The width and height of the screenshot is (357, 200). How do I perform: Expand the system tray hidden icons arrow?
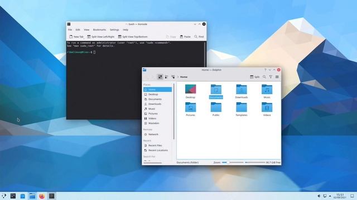[x=330, y=196]
